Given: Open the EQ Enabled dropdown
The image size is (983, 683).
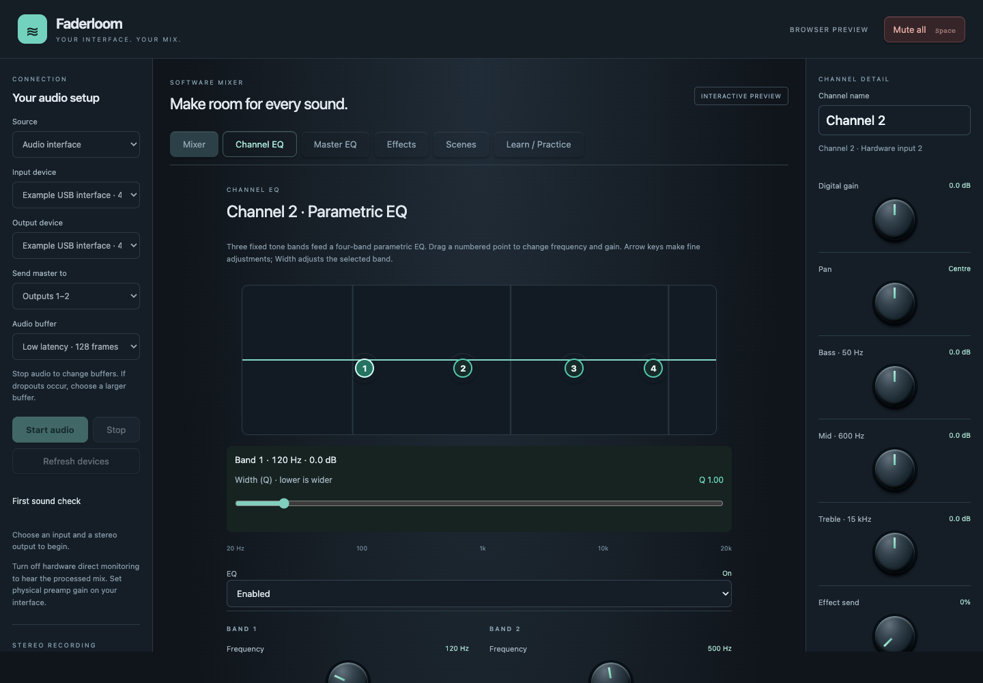Looking at the screenshot, I should pyautogui.click(x=479, y=594).
